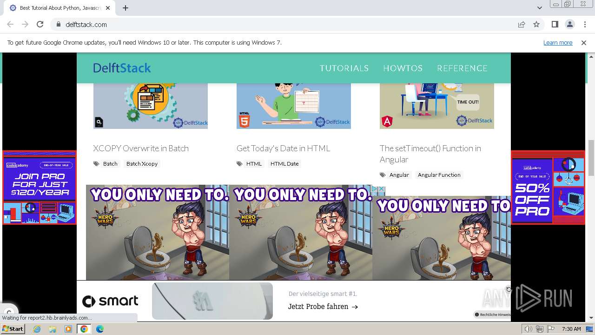Open a new tab with the plus button
The width and height of the screenshot is (595, 335).
[x=126, y=8]
